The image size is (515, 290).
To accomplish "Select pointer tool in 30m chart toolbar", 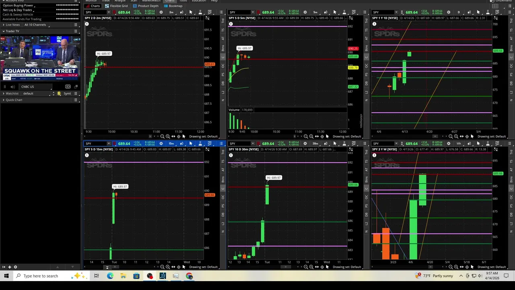I will tap(335, 144).
